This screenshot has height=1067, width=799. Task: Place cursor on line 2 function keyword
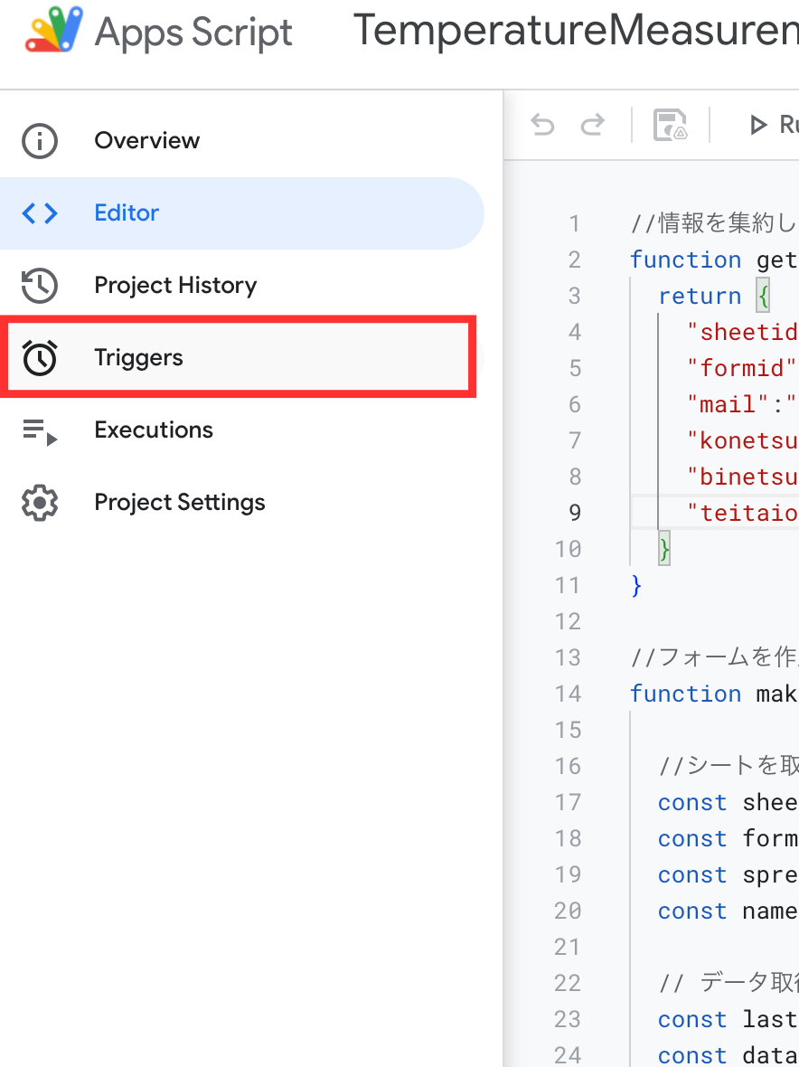tap(685, 260)
